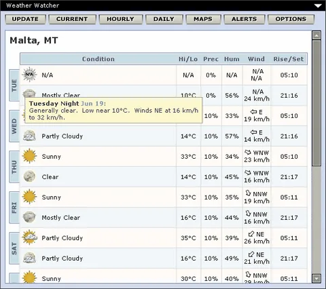Click the WNW wind arrow at 16 km/h
This screenshot has width=326, height=289.
coord(248,173)
